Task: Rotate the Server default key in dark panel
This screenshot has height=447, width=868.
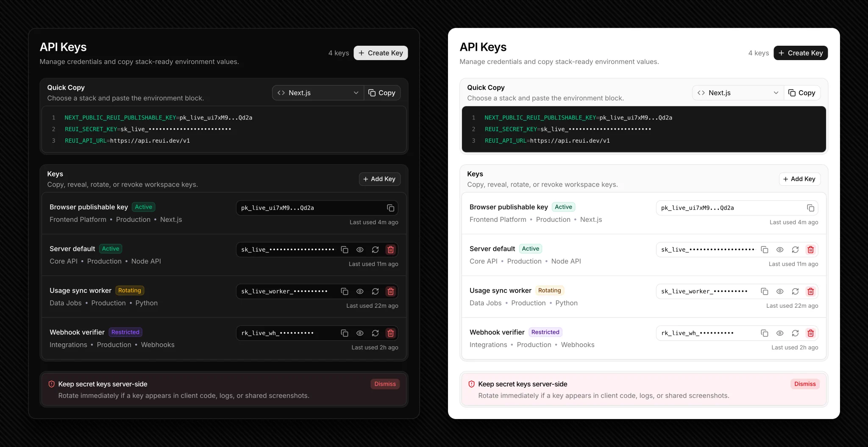Action: (x=375, y=250)
